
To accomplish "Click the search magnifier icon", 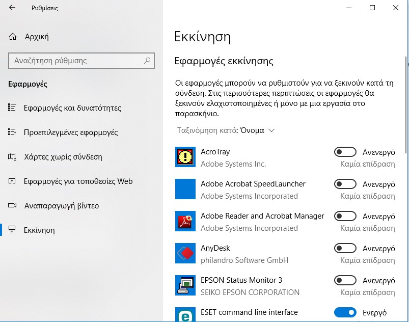I will point(147,61).
